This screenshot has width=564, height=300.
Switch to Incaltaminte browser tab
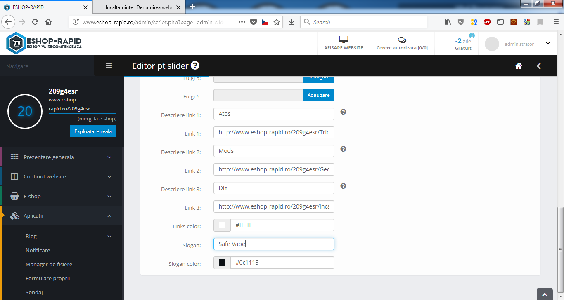[139, 7]
